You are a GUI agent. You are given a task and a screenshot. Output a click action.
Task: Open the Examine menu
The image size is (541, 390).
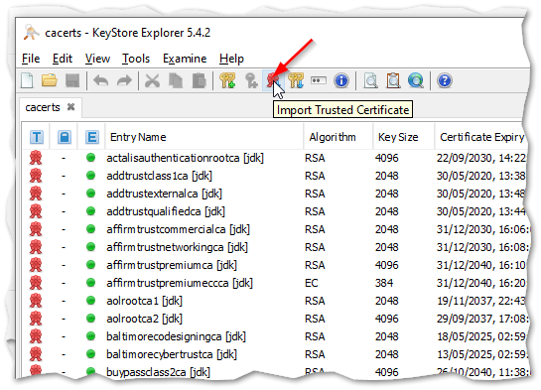(185, 59)
